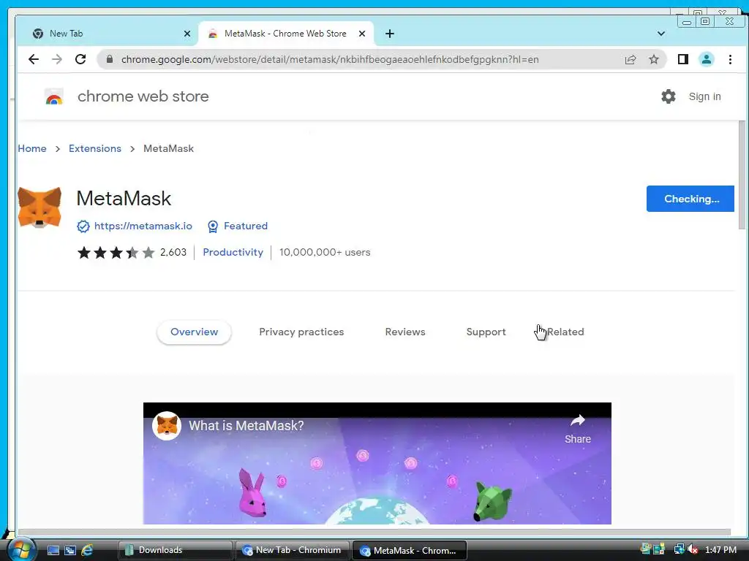Select the MetaMask - Chrome Web Store tab
Image resolution: width=749 pixels, height=561 pixels.
(286, 34)
